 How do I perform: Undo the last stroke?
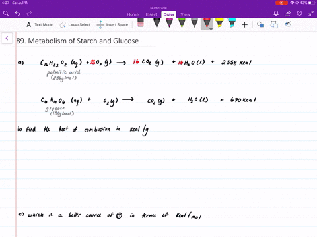tap(18, 14)
